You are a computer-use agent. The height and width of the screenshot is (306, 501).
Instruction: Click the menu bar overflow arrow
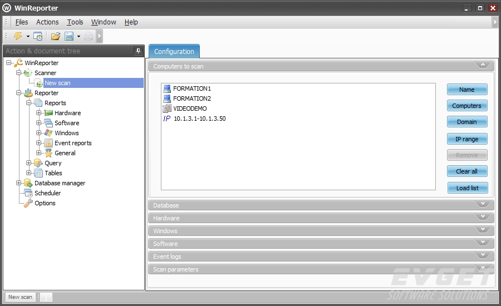pos(495,22)
